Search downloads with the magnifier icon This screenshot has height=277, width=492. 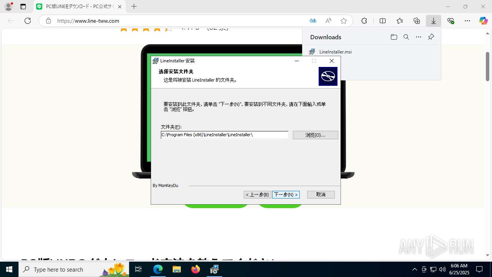[406, 37]
